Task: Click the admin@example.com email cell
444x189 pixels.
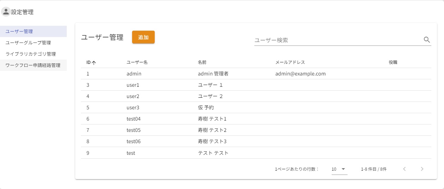Action: point(300,74)
